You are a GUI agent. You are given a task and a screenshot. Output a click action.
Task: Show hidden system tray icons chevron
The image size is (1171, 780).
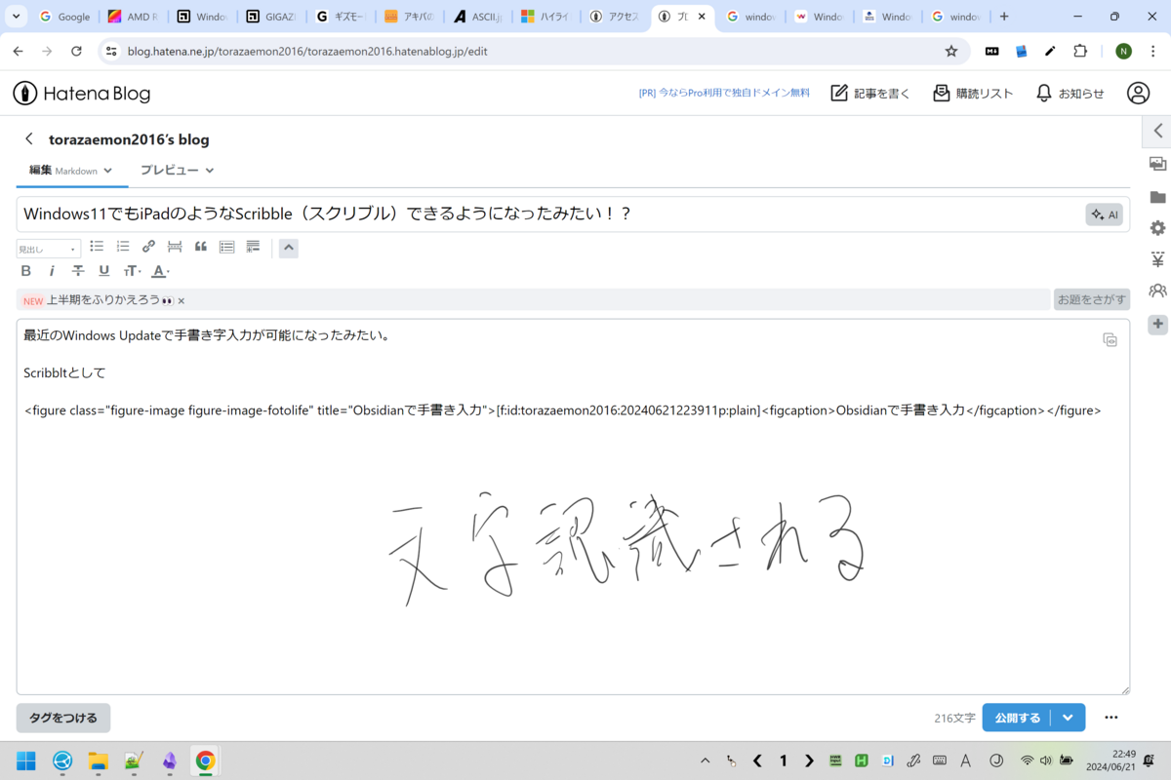click(706, 760)
